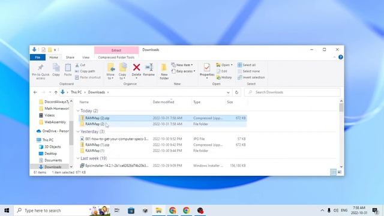Image resolution: width=384 pixels, height=216 pixels.
Task: Open WebAssembly folder in navigation pane
Action: [x=52, y=122]
